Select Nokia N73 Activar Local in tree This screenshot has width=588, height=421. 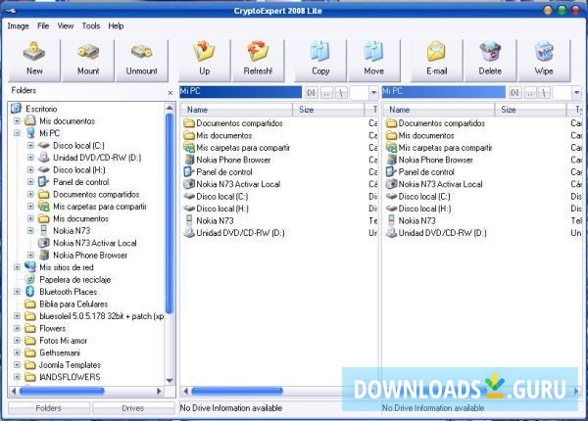(94, 243)
